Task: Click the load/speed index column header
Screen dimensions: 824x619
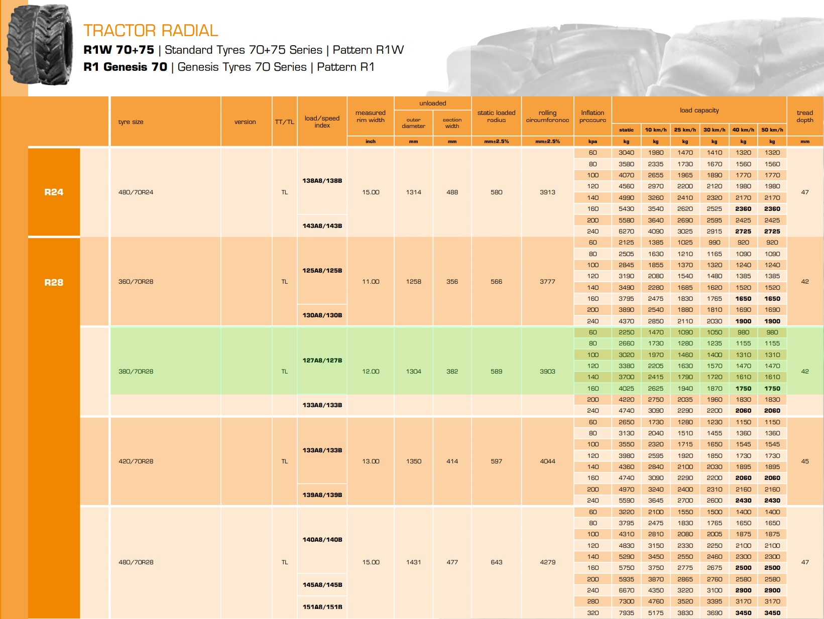Action: (322, 121)
